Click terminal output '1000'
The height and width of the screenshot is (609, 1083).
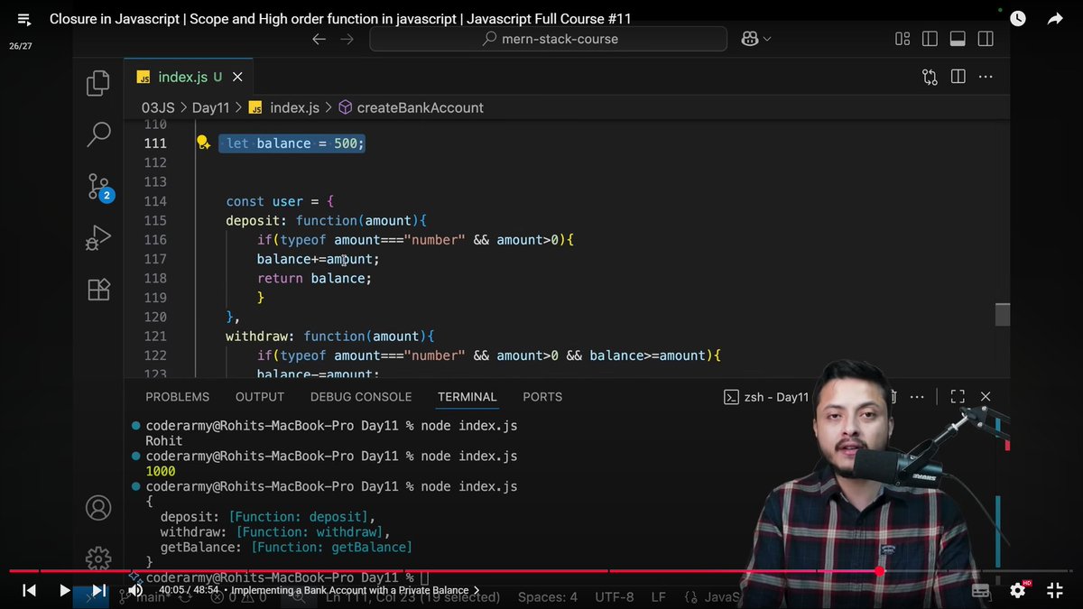[x=161, y=471]
